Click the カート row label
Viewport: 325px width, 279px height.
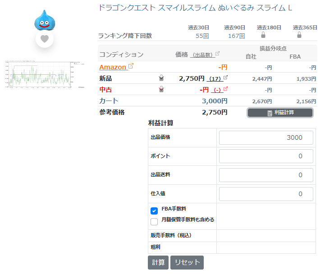pyautogui.click(x=109, y=101)
